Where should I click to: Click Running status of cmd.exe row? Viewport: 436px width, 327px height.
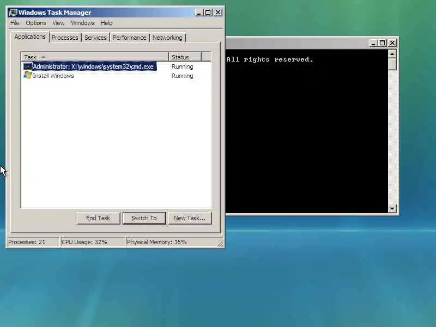(x=182, y=66)
